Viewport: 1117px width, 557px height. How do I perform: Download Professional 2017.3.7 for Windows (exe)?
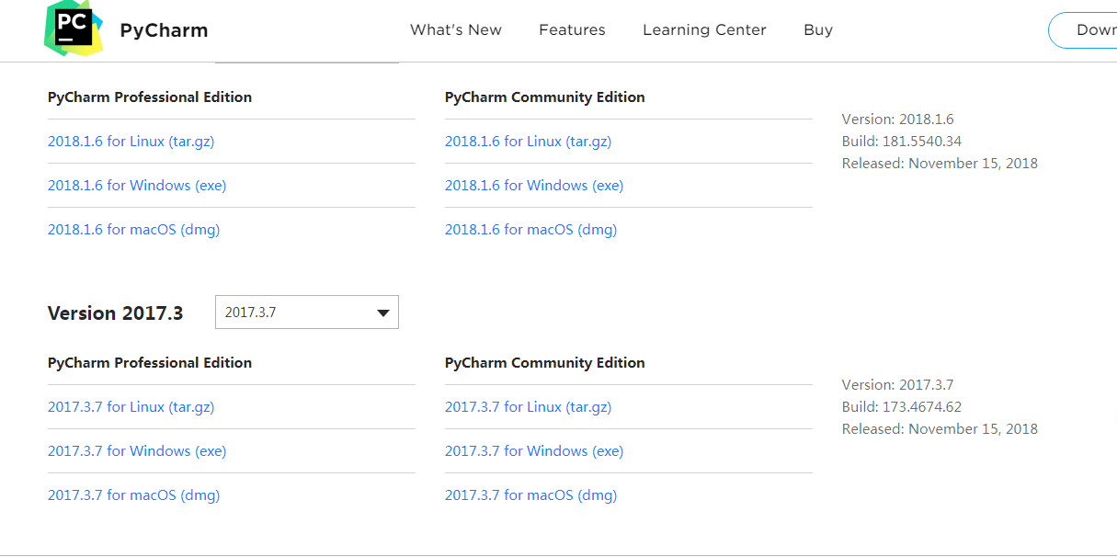click(x=137, y=451)
